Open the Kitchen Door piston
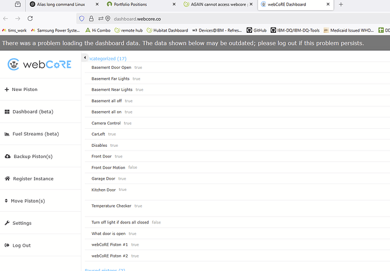Image resolution: width=390 pixels, height=271 pixels. point(103,190)
